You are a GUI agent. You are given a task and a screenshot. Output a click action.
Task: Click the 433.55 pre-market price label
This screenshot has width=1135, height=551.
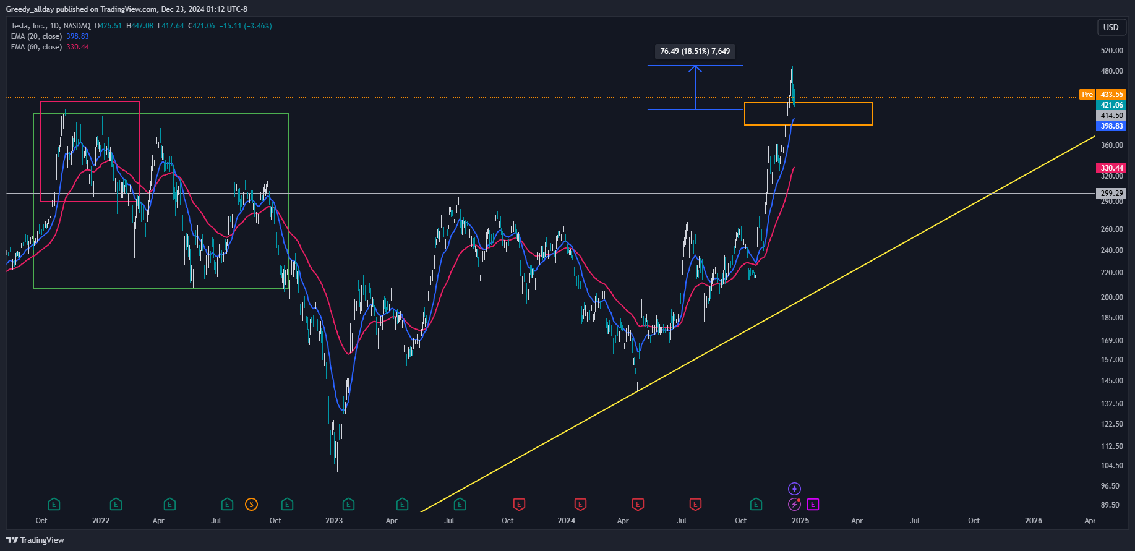[1111, 95]
